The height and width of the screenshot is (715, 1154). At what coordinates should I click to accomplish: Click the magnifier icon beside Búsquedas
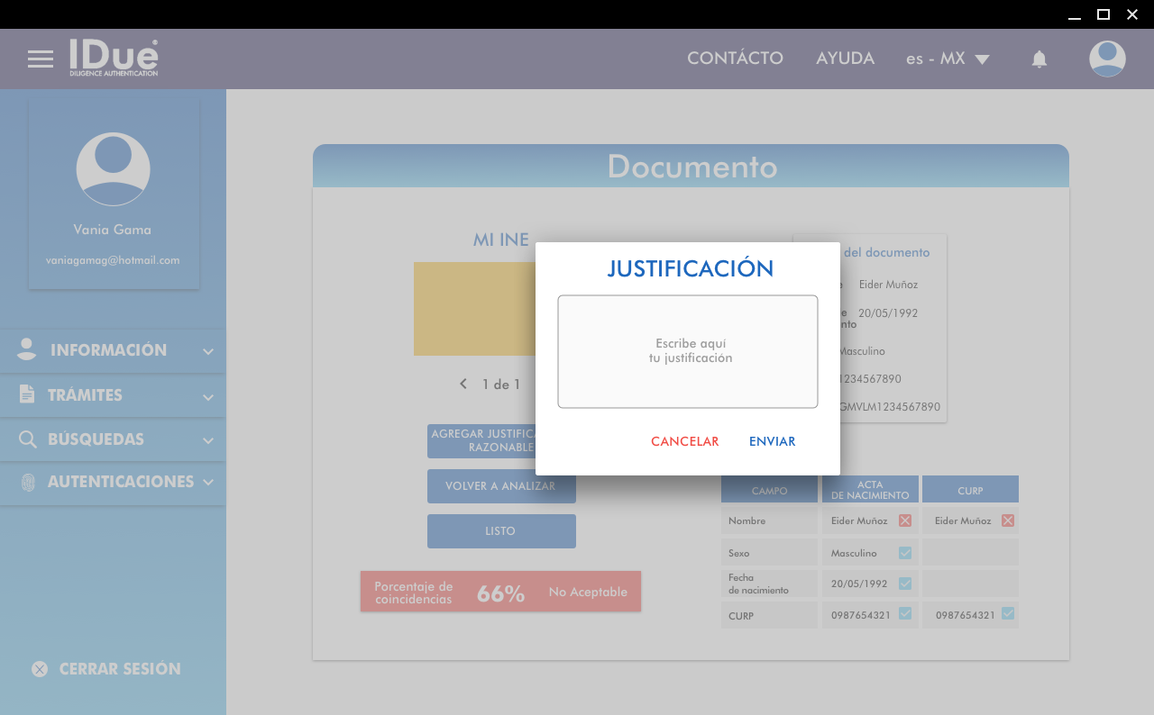click(28, 439)
